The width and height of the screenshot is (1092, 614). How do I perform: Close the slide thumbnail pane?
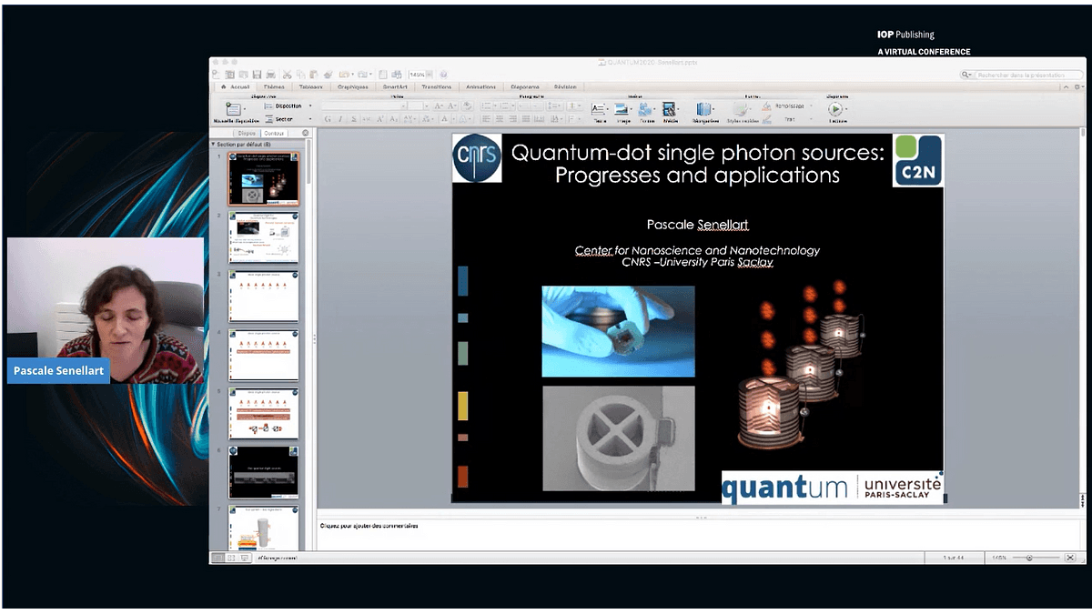[306, 133]
